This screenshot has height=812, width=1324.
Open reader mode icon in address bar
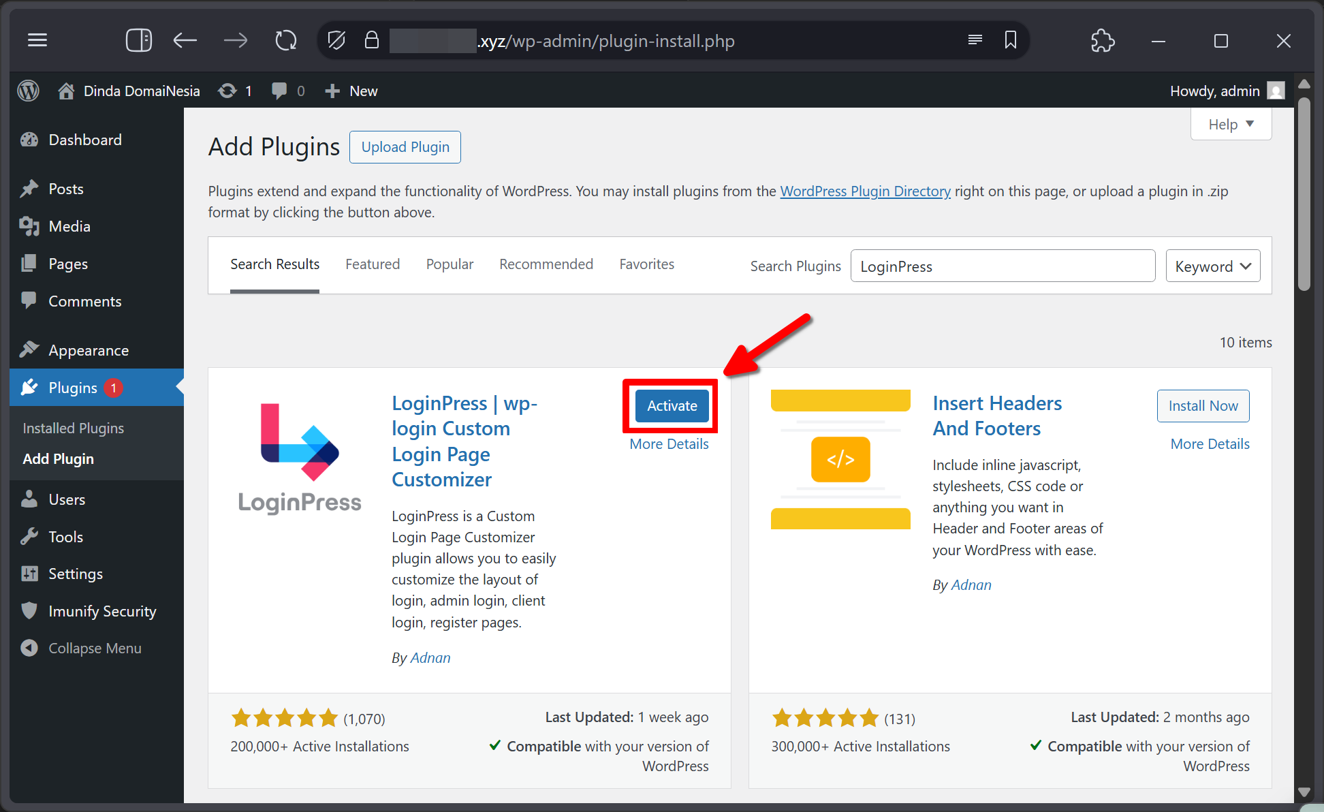point(975,40)
